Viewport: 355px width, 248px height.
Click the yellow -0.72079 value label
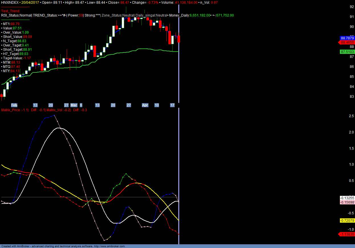point(347,220)
